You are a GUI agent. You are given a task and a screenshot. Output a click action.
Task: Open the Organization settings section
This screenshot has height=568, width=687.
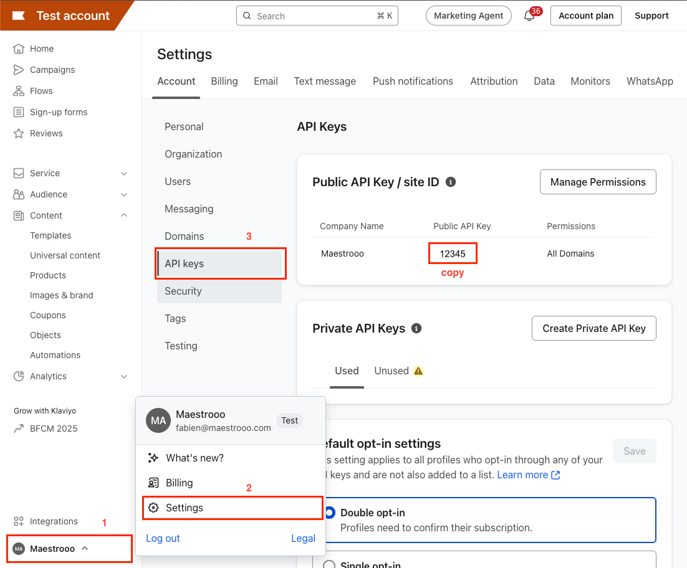pyautogui.click(x=193, y=154)
